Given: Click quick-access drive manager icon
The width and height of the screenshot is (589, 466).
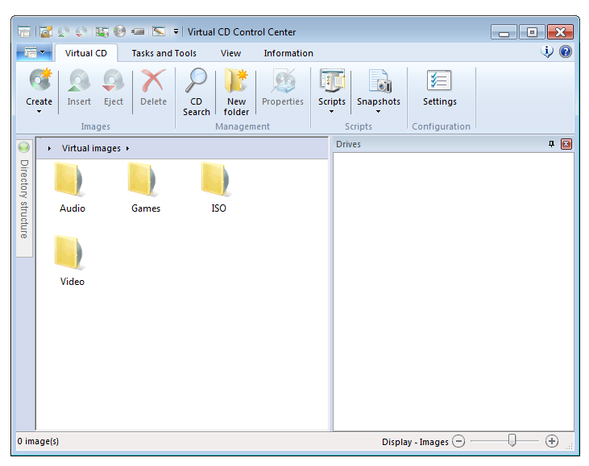Looking at the screenshot, I should click(x=102, y=32).
